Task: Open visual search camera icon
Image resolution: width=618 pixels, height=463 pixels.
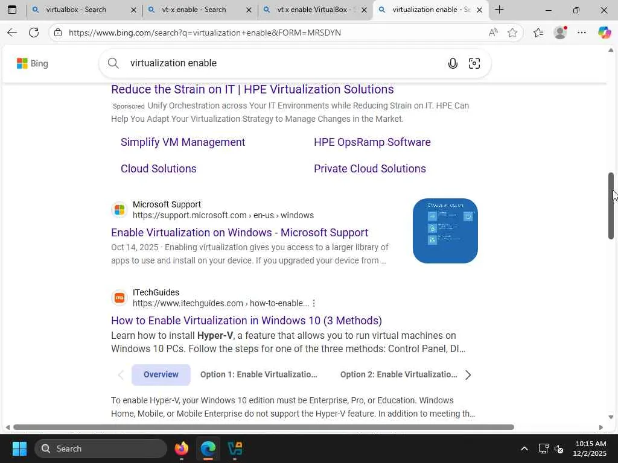Action: tap(474, 63)
